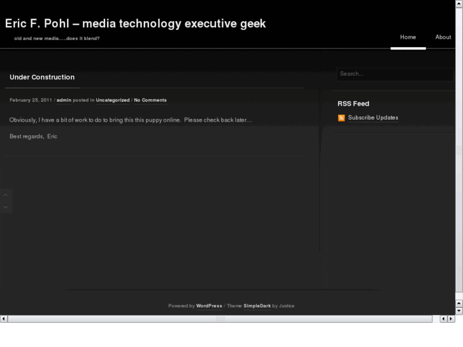Open the No Comments link
This screenshot has height=347, width=463.
[150, 100]
